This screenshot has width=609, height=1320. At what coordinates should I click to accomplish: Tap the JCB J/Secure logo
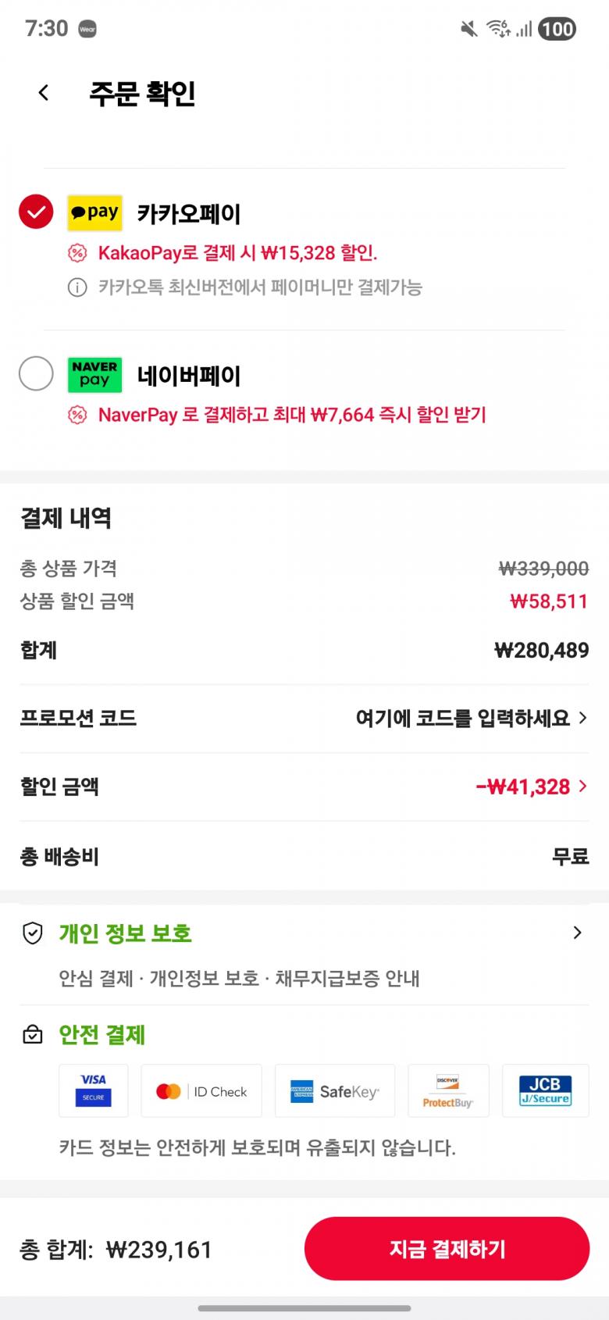545,1090
